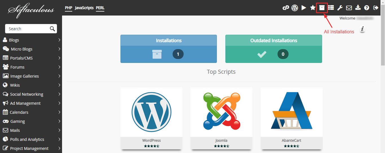Viewport: 385px width, 153px height.
Task: Click the backups download icon
Action: point(358,8)
